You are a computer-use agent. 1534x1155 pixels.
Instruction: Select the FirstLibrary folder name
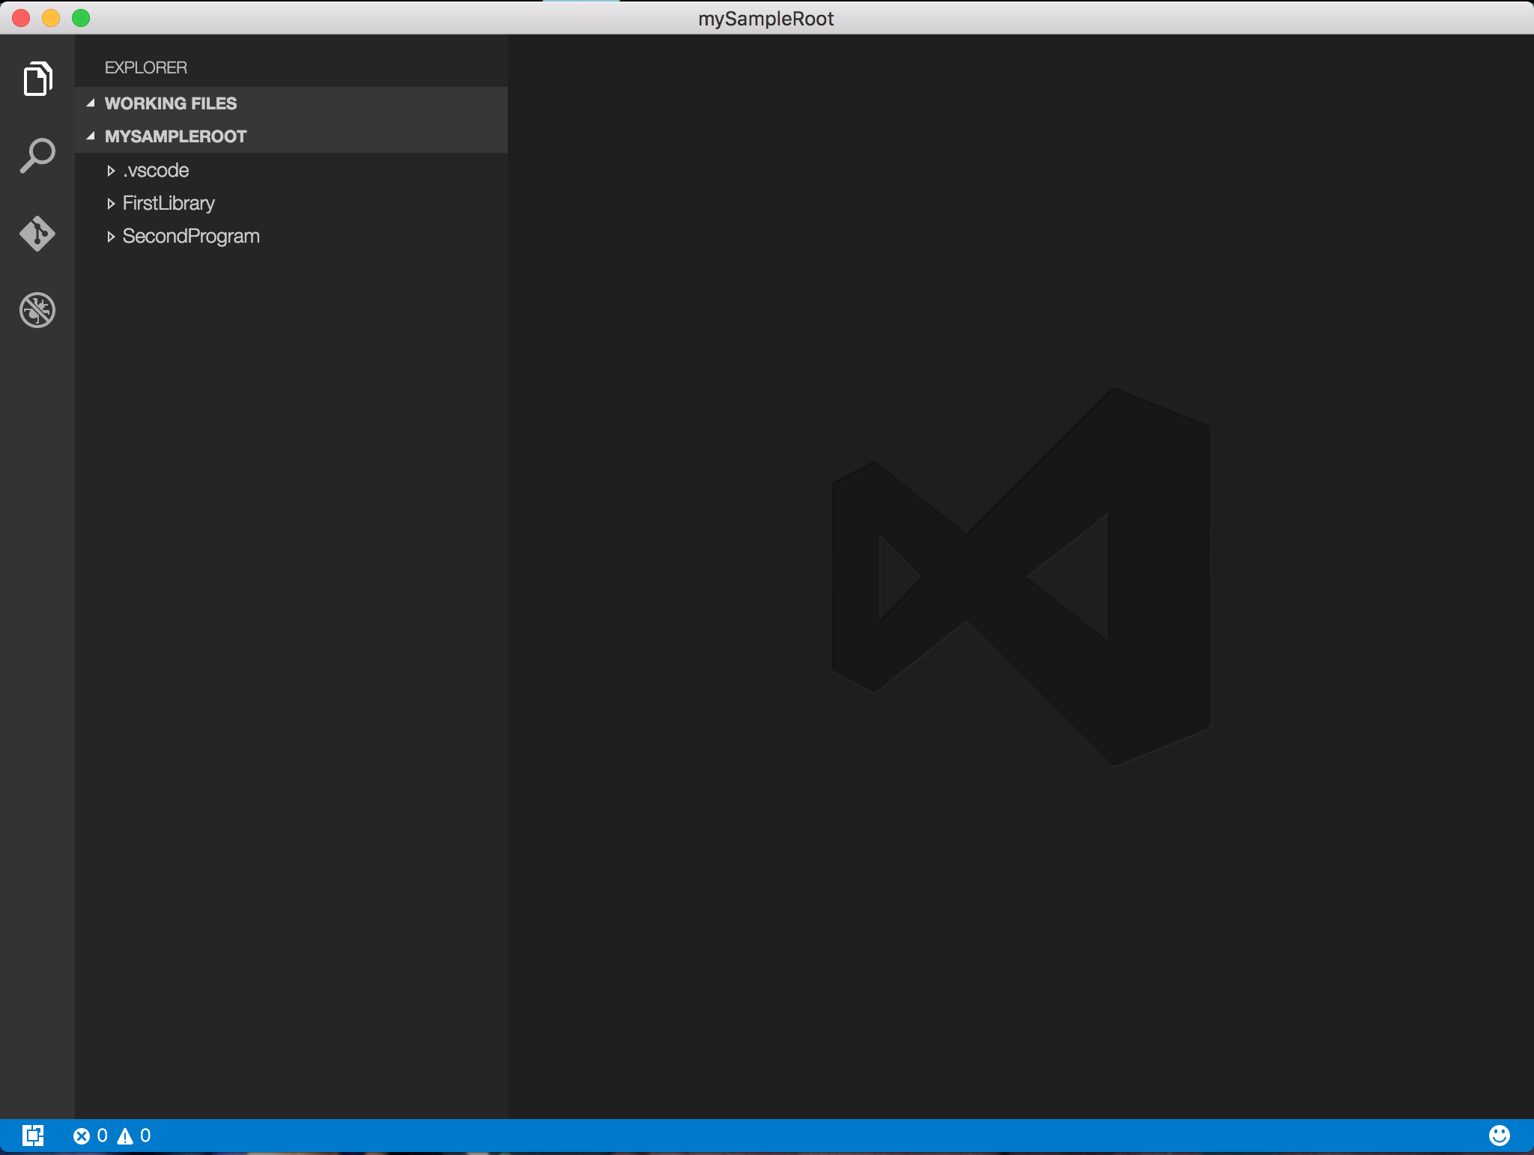pyautogui.click(x=169, y=204)
